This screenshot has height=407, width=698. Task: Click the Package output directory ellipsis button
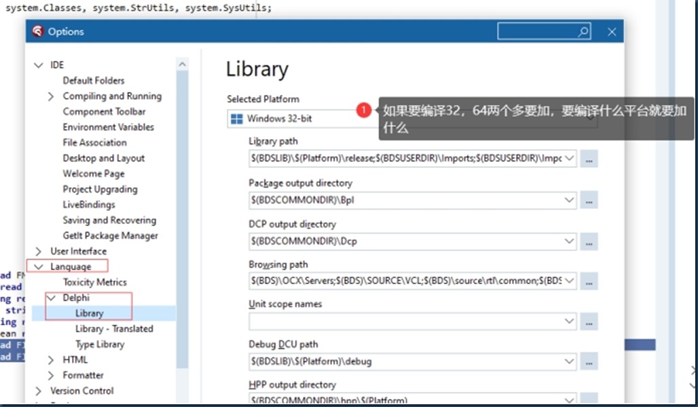pyautogui.click(x=589, y=200)
